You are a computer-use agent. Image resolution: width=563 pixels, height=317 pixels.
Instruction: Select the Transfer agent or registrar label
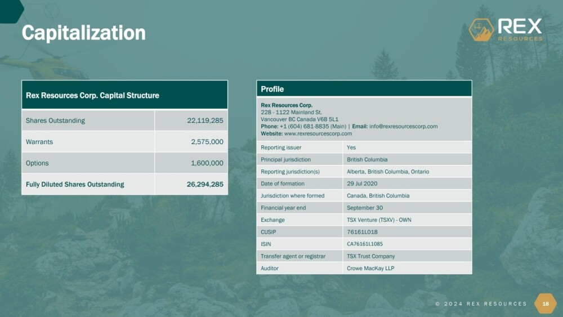[x=293, y=256]
